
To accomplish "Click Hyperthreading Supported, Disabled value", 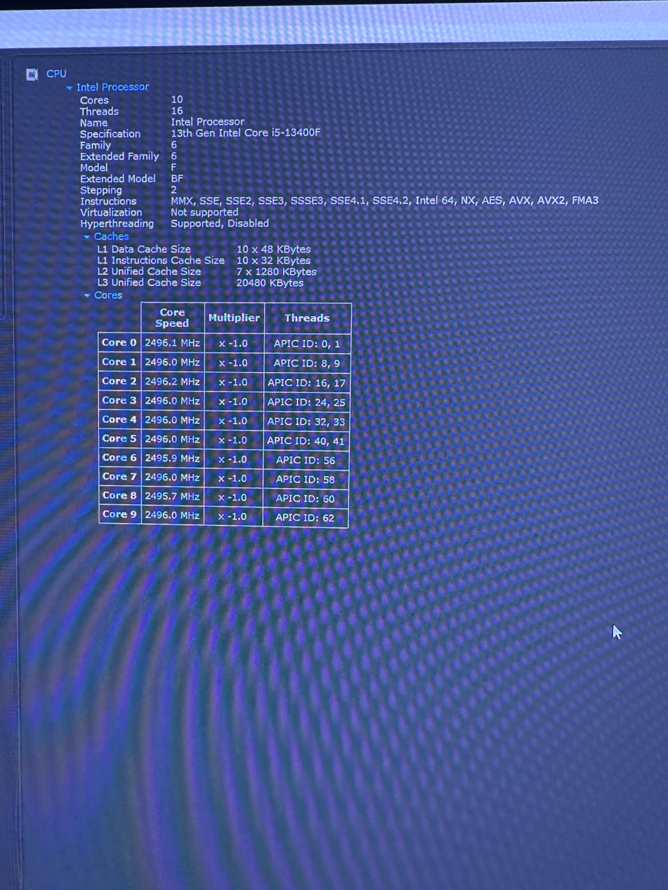I will [x=220, y=223].
